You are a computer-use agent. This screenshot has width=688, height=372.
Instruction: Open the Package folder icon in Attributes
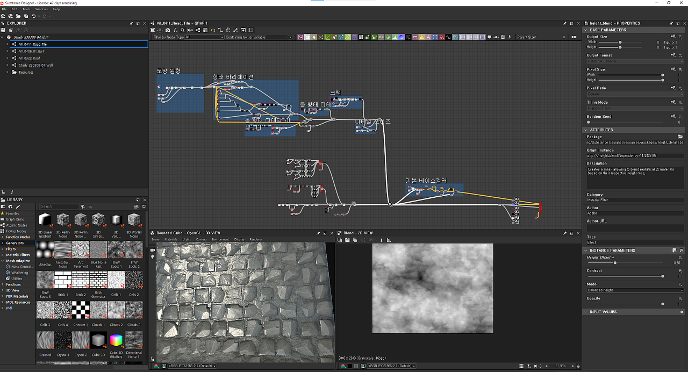680,137
